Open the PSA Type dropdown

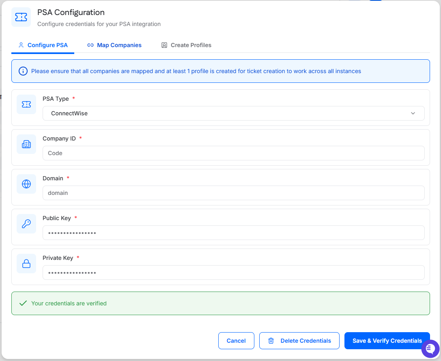(233, 113)
